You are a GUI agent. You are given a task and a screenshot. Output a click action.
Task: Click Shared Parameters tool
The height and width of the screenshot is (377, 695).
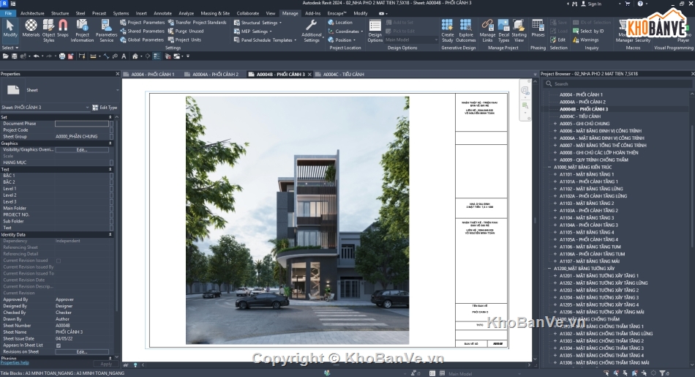pyautogui.click(x=142, y=31)
